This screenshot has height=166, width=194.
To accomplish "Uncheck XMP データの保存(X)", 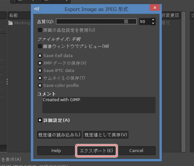I will pyautogui.click(x=40, y=63).
